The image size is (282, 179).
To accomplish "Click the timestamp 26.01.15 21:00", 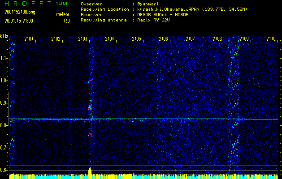I will click(x=19, y=21).
